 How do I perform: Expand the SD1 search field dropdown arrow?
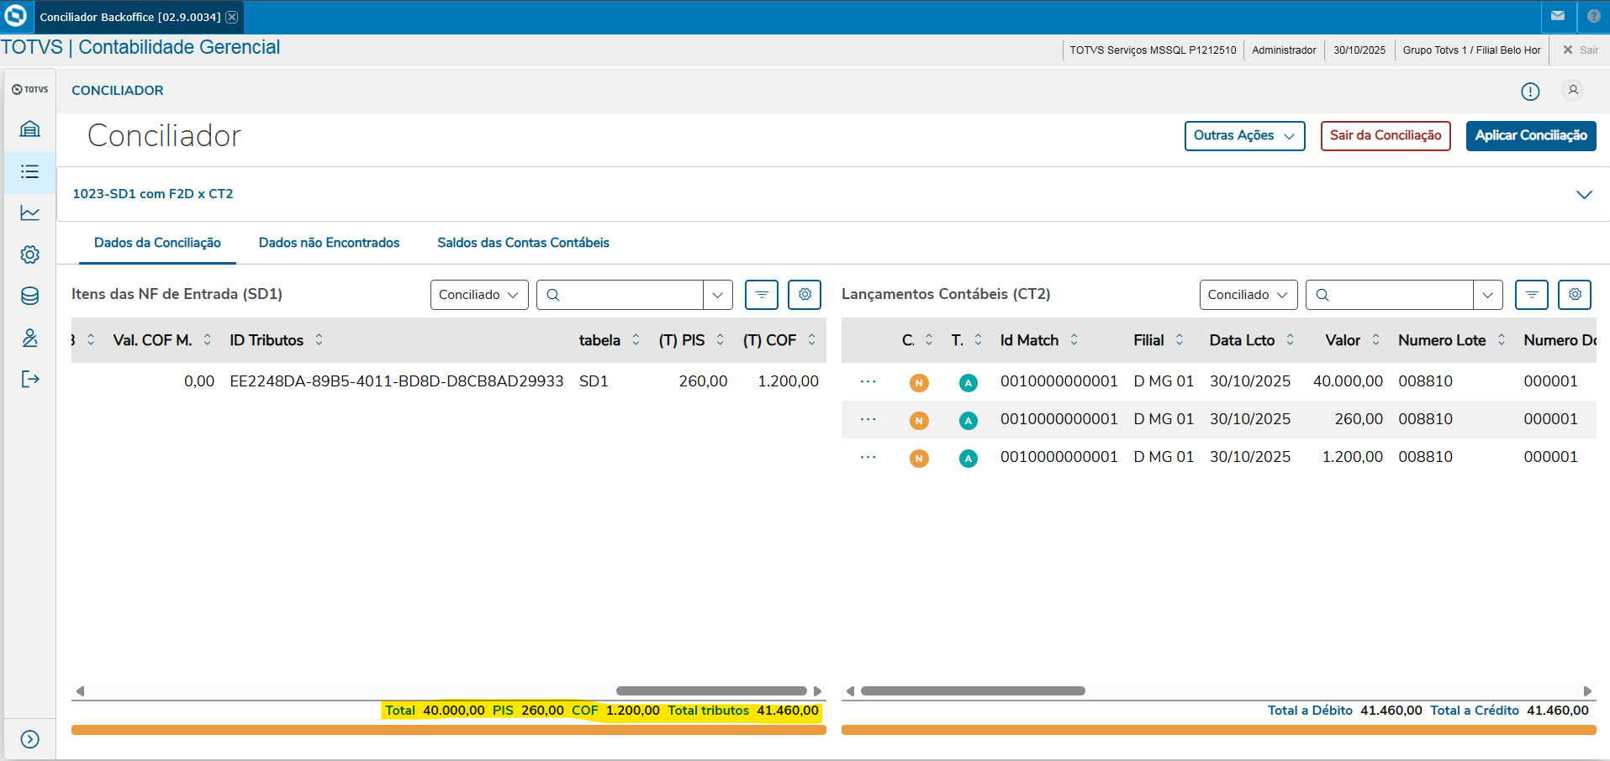click(717, 295)
